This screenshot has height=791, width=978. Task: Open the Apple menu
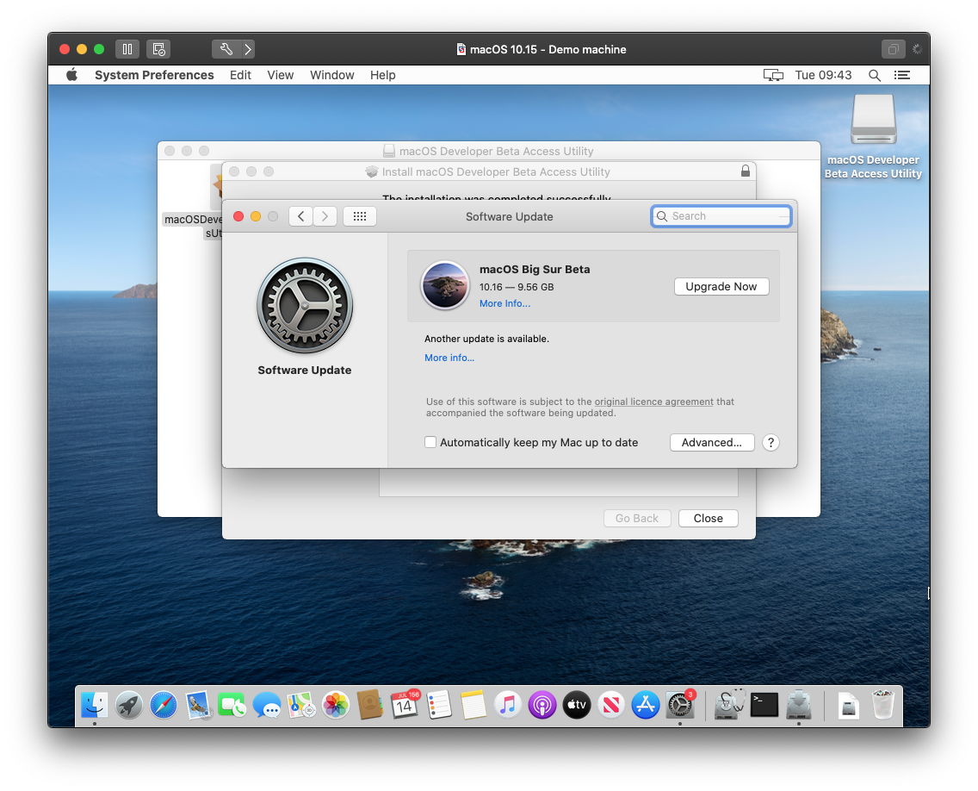coord(71,75)
